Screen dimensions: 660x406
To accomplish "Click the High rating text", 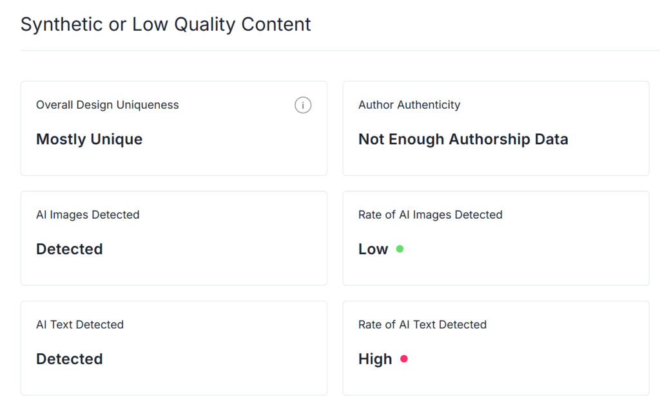I will 375,359.
